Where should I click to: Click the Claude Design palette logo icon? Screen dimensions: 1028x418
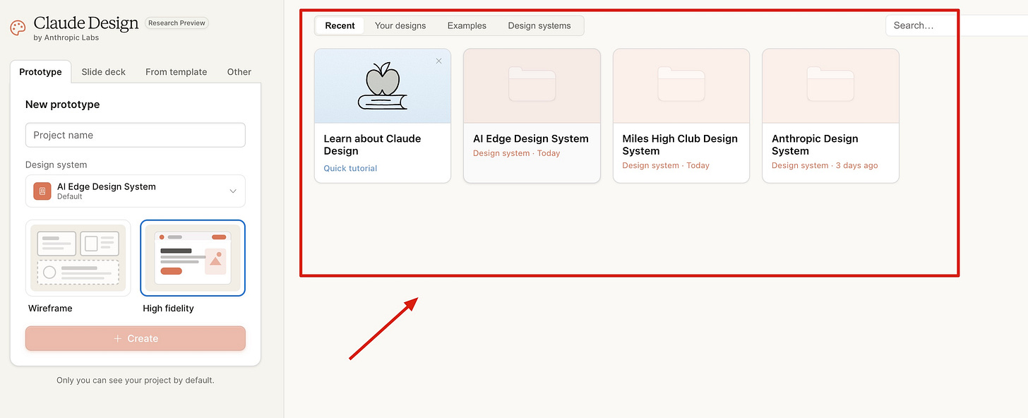point(18,28)
